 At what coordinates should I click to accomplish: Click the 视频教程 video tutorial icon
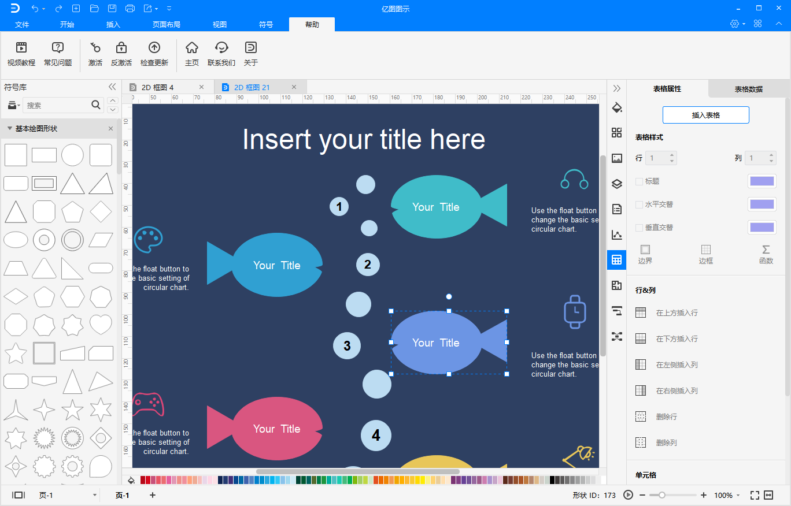point(21,48)
